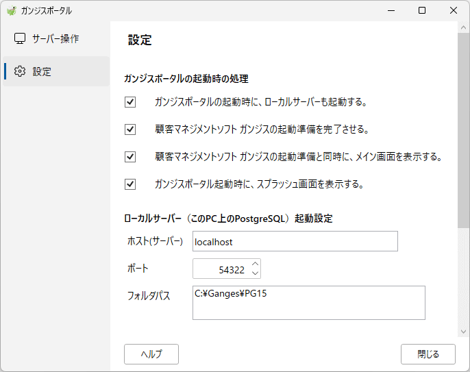Image resolution: width=470 pixels, height=372 pixels.
Task: Select the 設定 sidebar item
Action: click(56, 71)
